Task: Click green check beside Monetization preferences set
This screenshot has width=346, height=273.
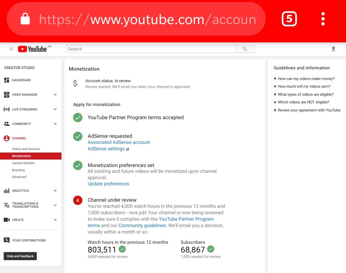Action: click(78, 165)
